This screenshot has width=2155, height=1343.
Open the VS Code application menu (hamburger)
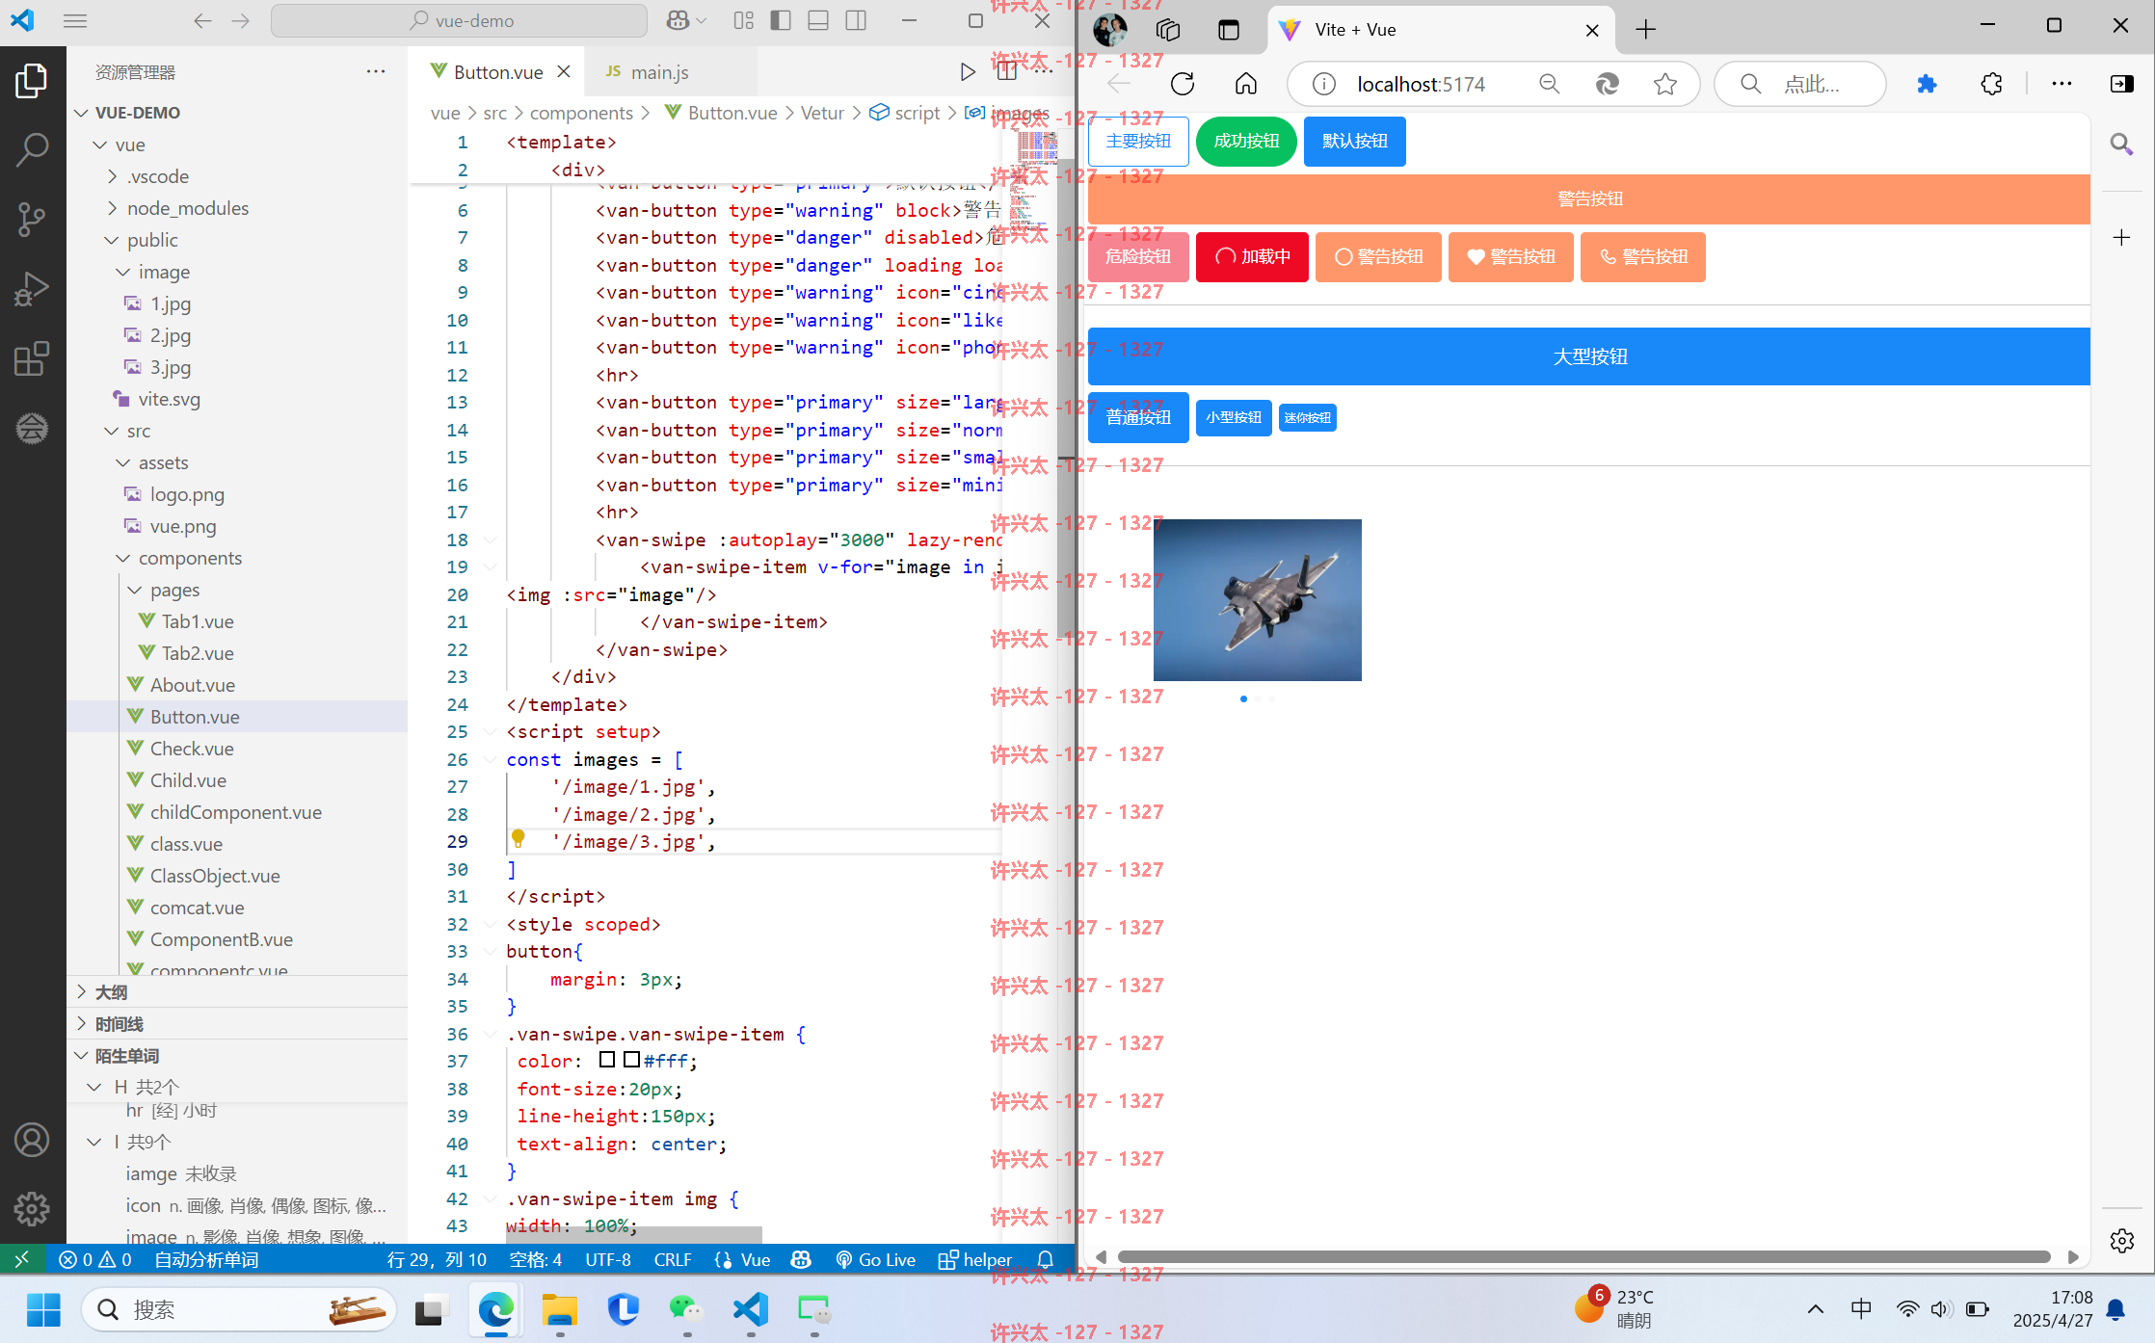tap(75, 20)
